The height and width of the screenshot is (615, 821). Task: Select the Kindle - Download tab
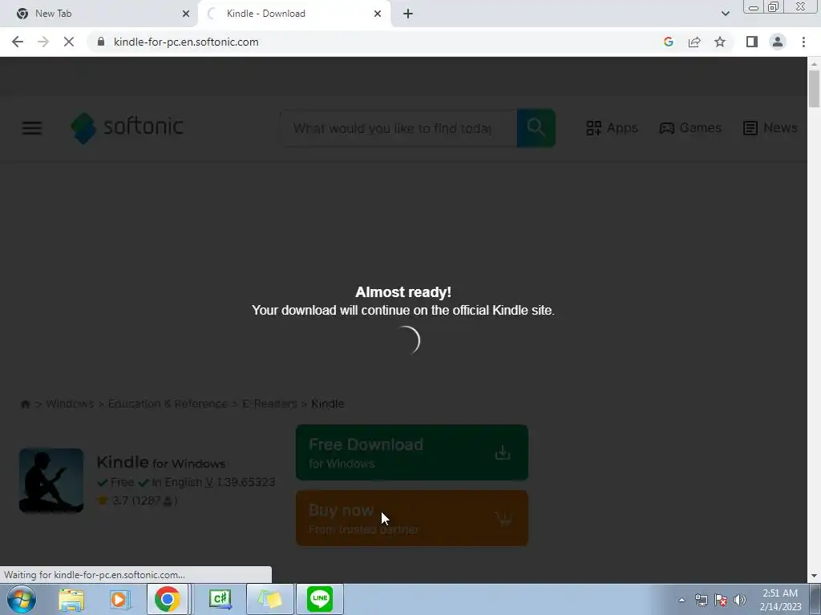pyautogui.click(x=294, y=14)
